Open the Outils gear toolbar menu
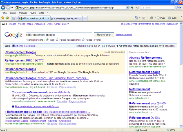Viewport: 183px width, 132px height. 173,18
